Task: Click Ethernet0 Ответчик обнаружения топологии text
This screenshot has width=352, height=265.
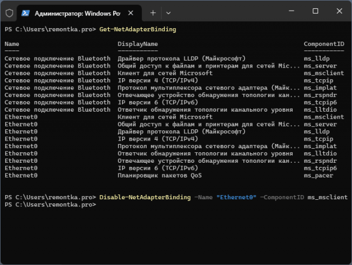Action: coord(205,153)
